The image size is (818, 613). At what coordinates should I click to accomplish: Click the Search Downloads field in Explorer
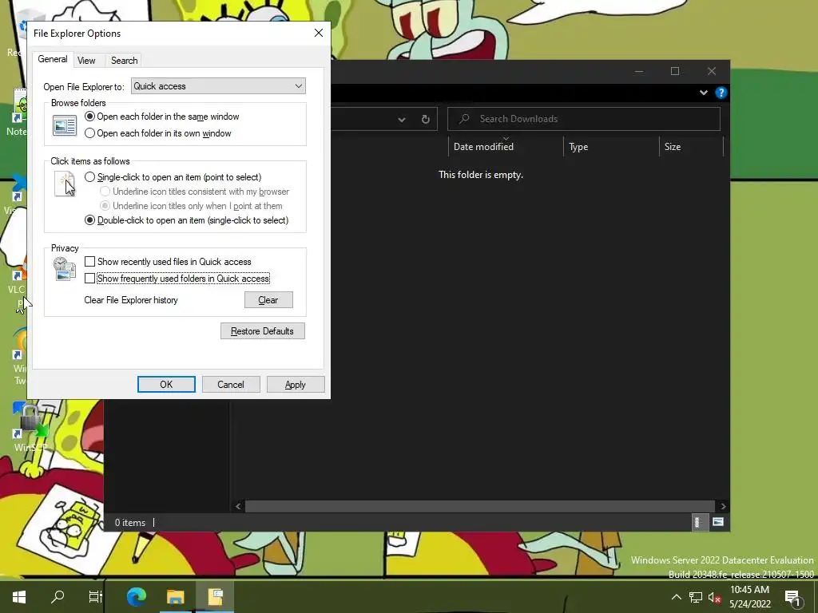(x=584, y=119)
